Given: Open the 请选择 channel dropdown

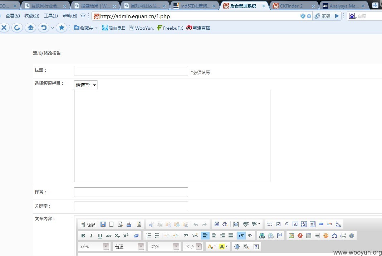Looking at the screenshot, I should tap(86, 85).
